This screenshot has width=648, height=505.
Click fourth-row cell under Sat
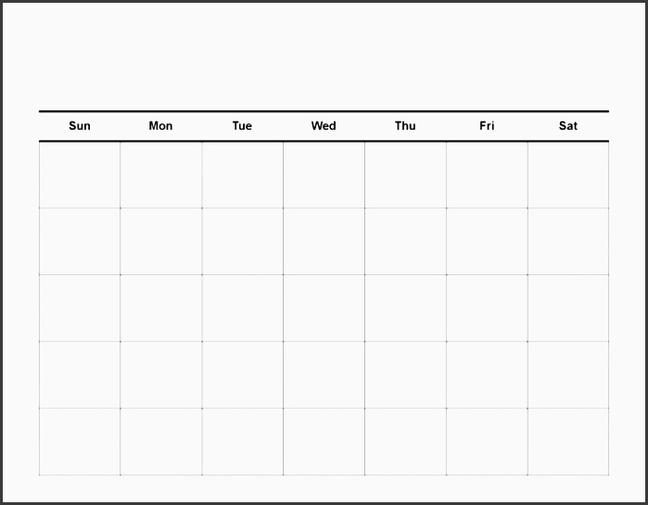coord(568,374)
